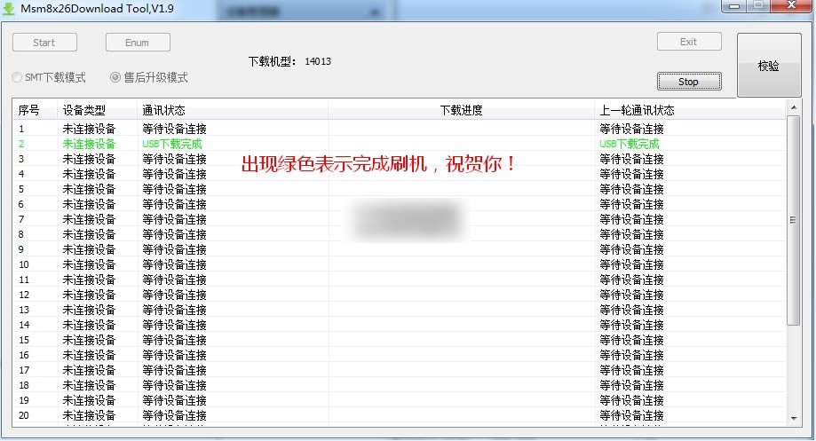This screenshot has width=816, height=441.
Task: Click the 下载进度 column header
Action: point(462,110)
